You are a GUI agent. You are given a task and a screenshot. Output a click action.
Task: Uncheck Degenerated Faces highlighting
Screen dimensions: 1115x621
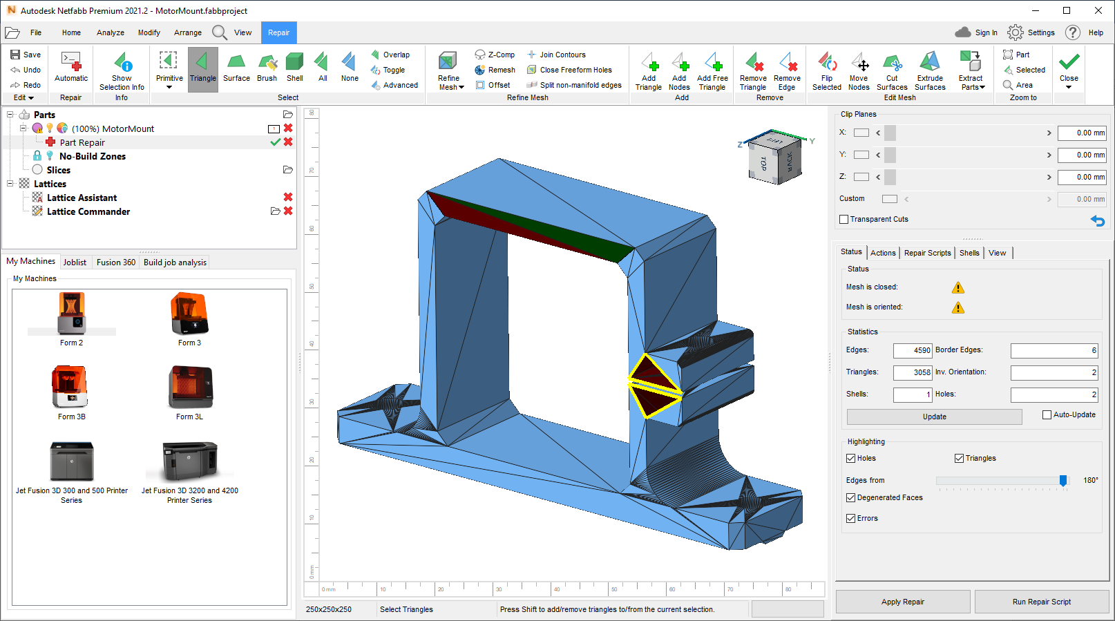pos(851,498)
